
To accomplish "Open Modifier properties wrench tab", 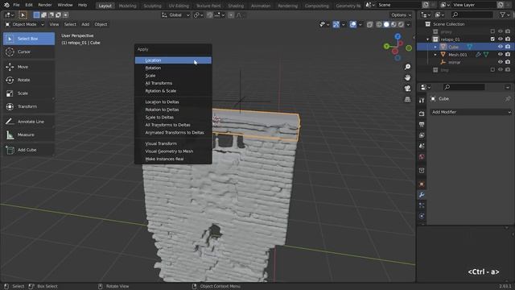I will [x=422, y=195].
